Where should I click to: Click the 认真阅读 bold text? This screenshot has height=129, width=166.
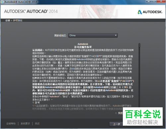click(x=38, y=50)
